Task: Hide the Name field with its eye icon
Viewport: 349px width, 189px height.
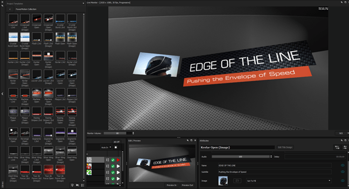Action: 343,165
